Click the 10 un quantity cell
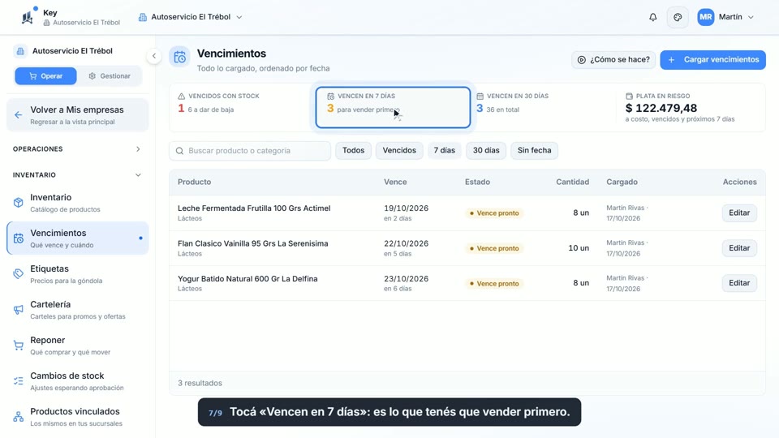The width and height of the screenshot is (779, 438). [x=579, y=248]
